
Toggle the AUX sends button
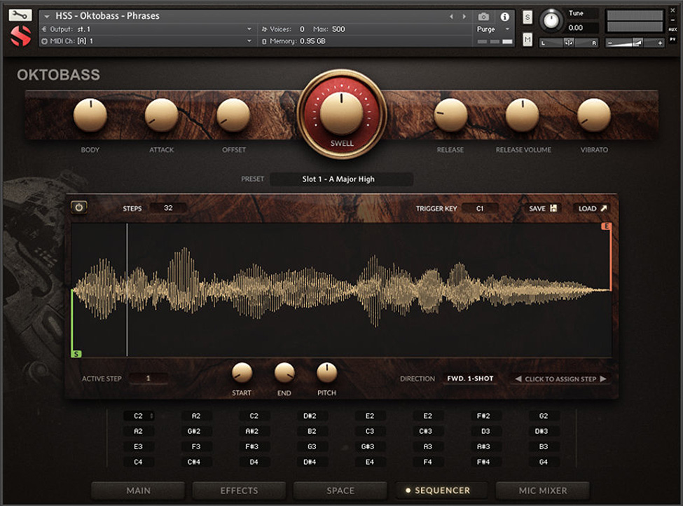673,29
